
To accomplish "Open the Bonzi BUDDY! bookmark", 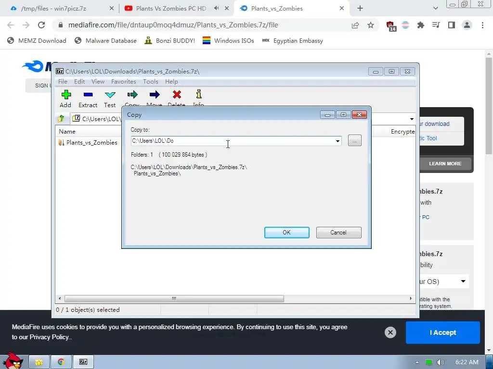I will 170,40.
